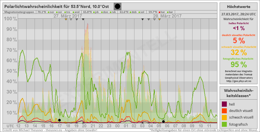The height and width of the screenshot is (132, 260).
Task: Open theusner.eu in the footer credit
Action: pyautogui.click(x=54, y=130)
